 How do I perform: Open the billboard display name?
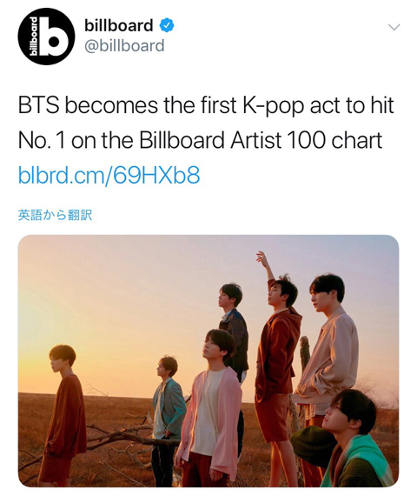click(x=118, y=25)
